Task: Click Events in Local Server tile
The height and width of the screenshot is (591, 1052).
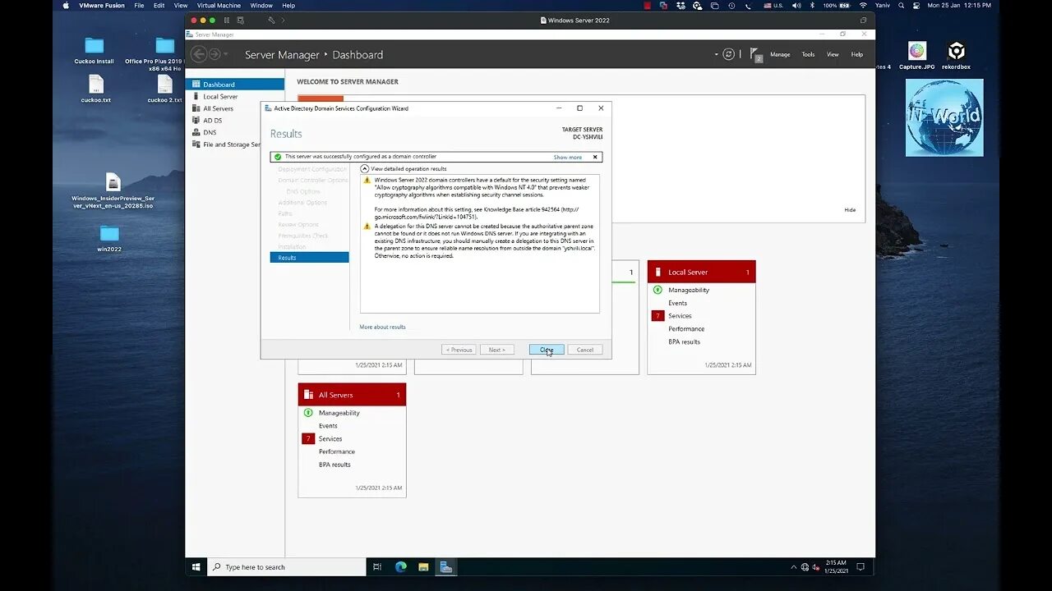Action: click(x=677, y=303)
